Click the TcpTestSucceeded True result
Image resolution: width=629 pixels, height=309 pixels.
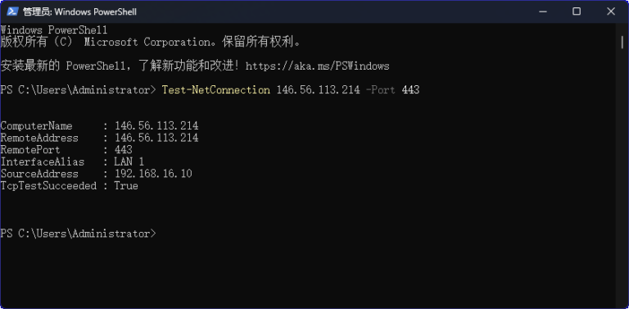pyautogui.click(x=126, y=186)
